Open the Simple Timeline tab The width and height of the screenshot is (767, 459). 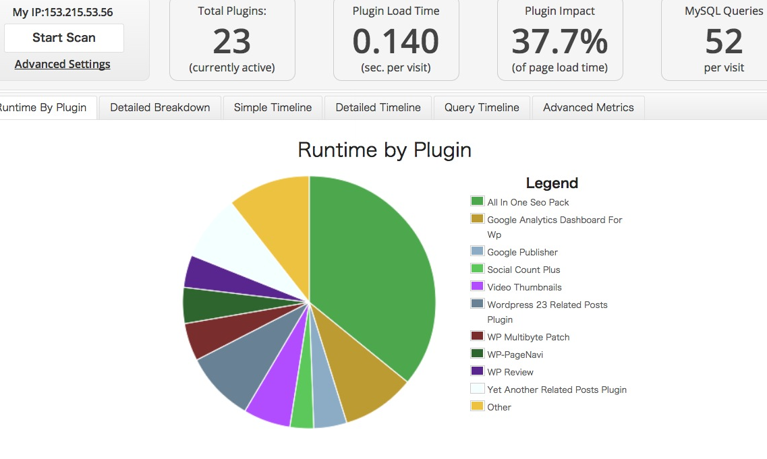pos(273,108)
